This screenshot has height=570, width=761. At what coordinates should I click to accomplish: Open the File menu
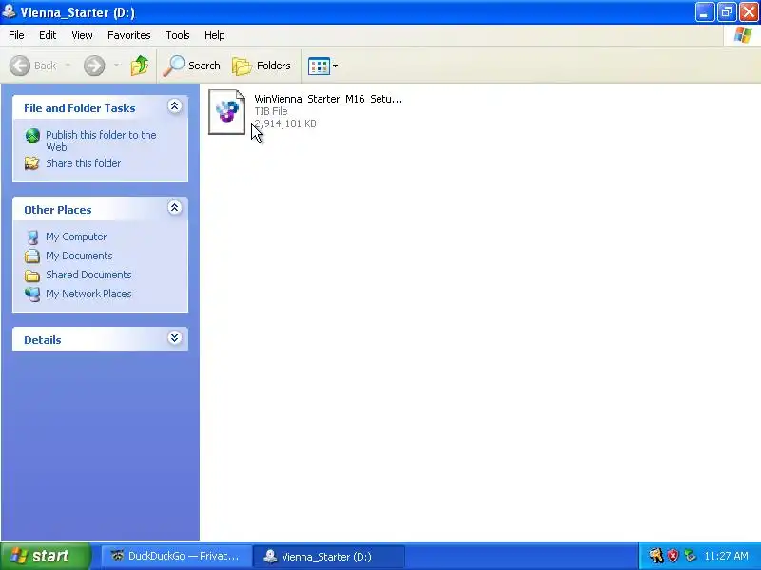click(16, 35)
